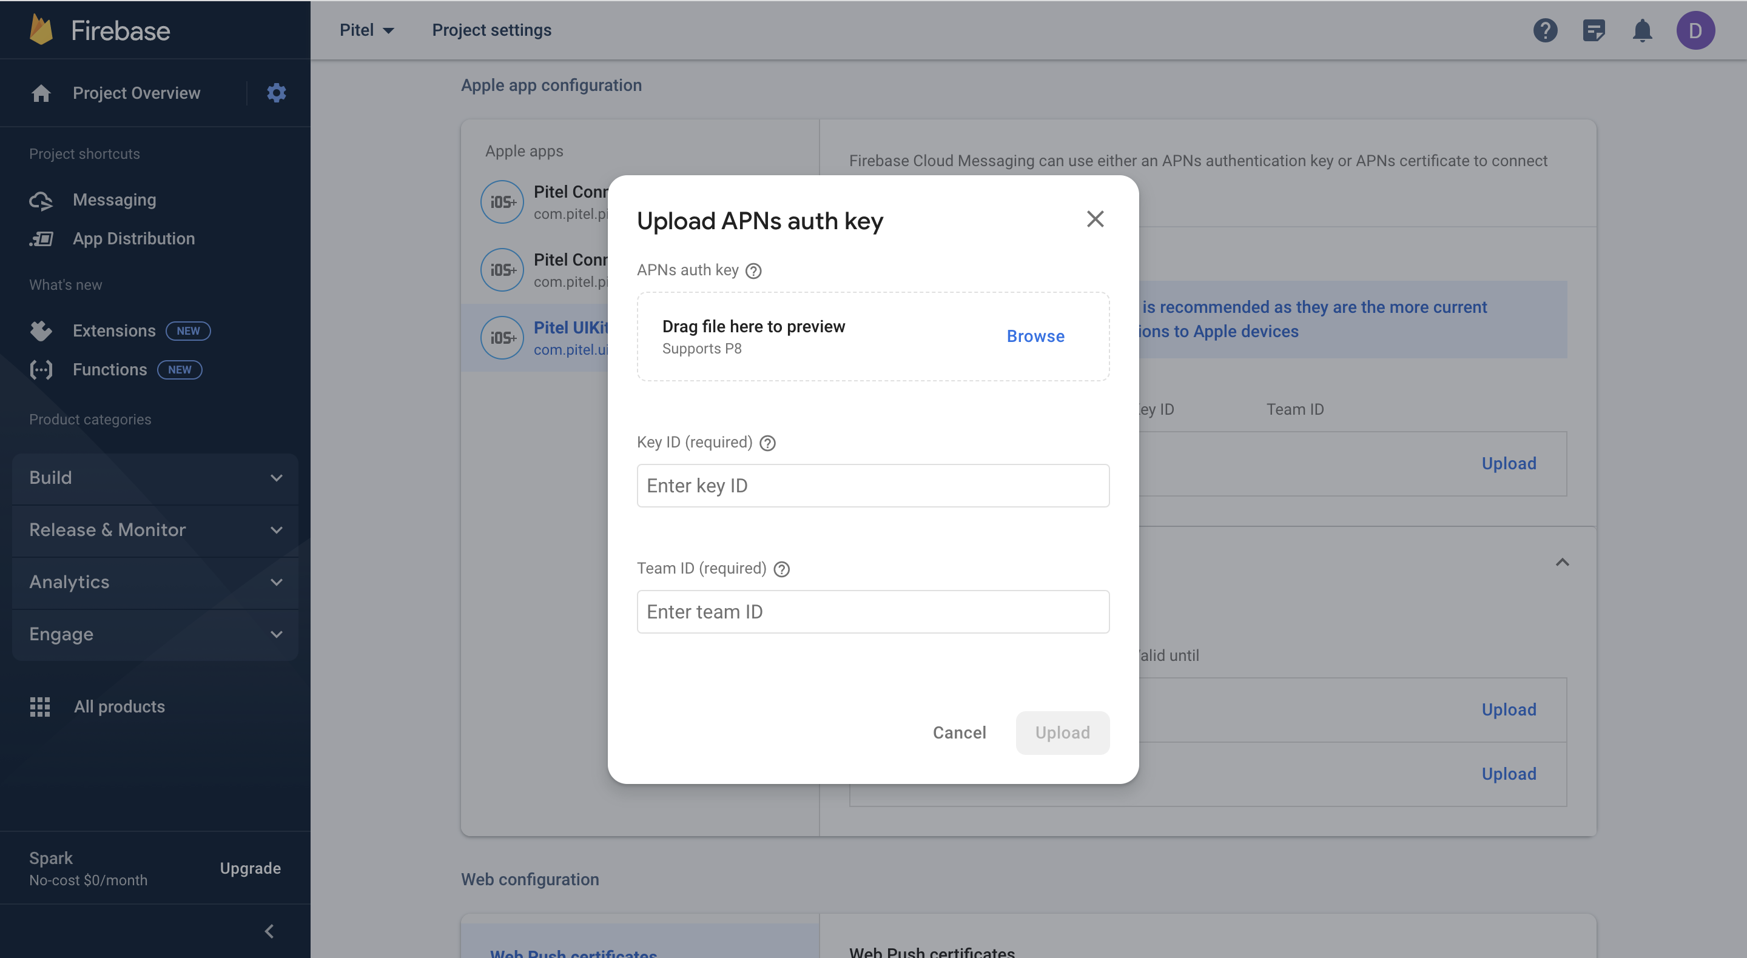The image size is (1747, 958).
Task: Collapse the APNs certificates section chevron
Action: [x=1563, y=562]
